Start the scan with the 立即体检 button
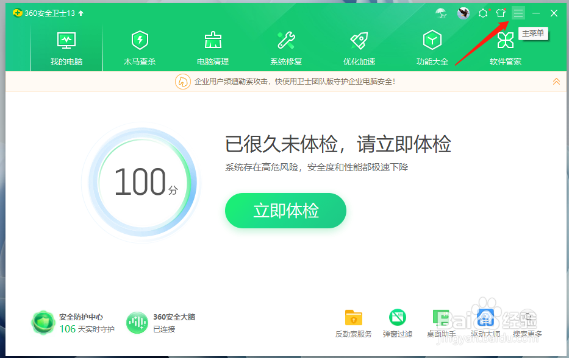 (x=285, y=211)
